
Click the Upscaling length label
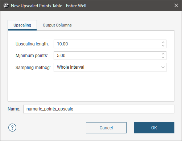32,44
